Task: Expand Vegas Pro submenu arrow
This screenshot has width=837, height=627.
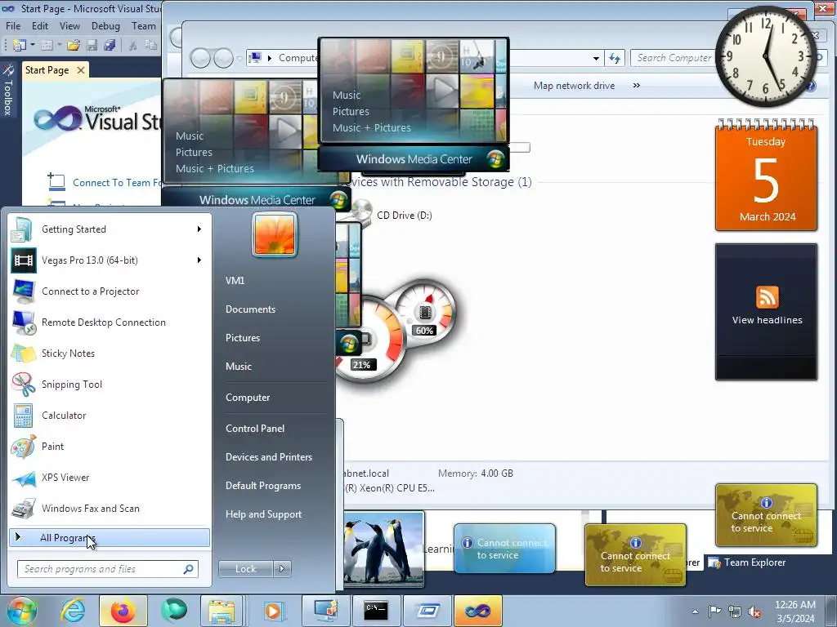Action: 199,260
